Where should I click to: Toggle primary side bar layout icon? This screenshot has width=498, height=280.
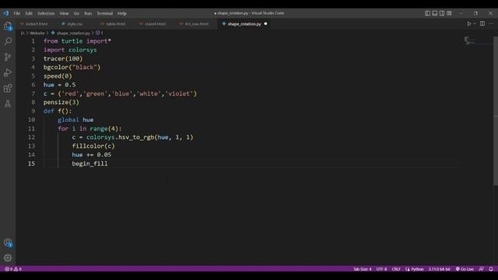click(x=427, y=13)
